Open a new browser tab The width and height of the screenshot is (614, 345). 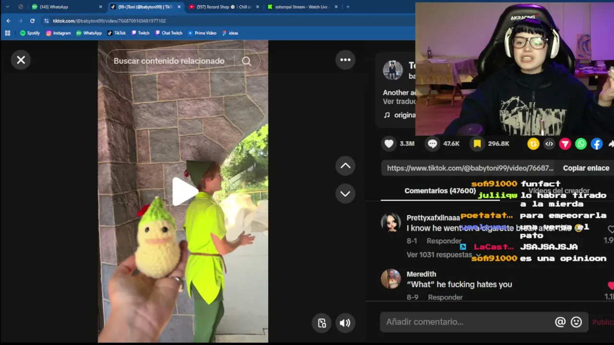coord(348,7)
